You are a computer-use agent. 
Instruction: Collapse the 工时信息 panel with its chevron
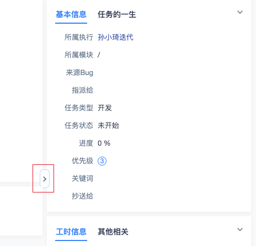pyautogui.click(x=240, y=229)
